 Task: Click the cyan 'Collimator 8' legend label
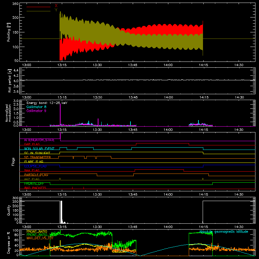coord(36,107)
